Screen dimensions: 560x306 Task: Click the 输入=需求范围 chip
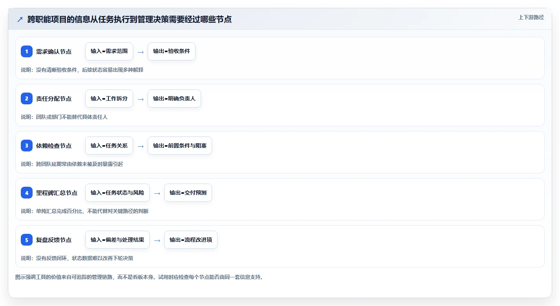pos(109,51)
